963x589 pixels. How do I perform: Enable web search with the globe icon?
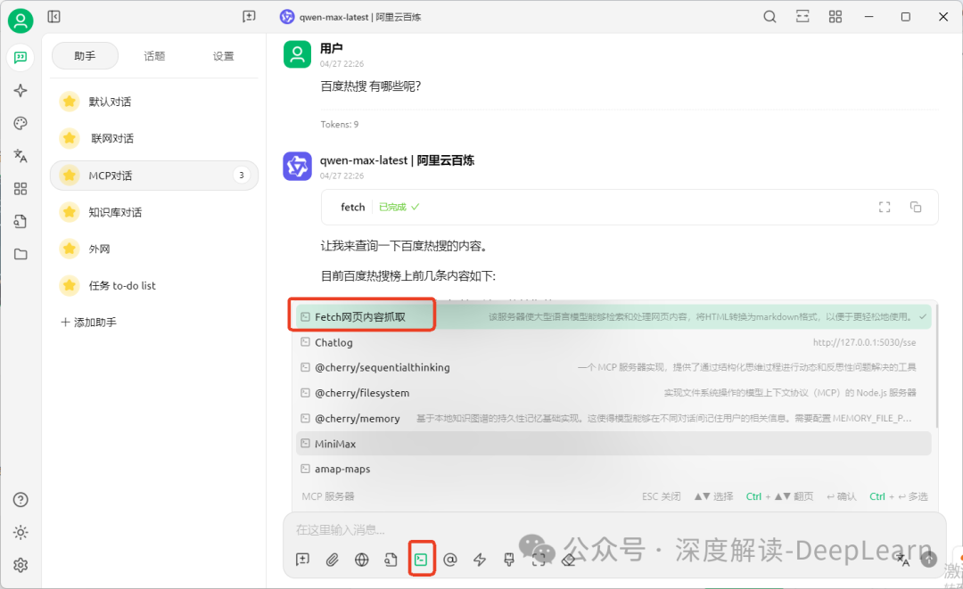coord(362,559)
